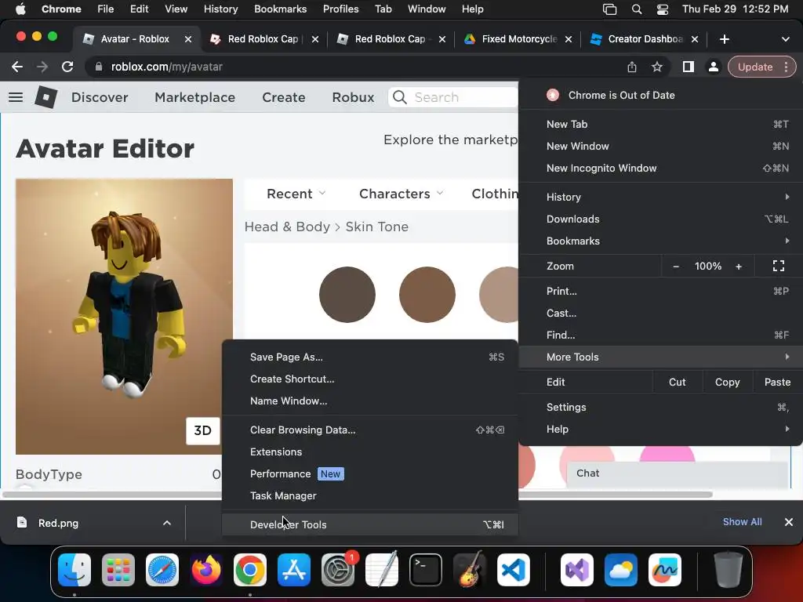Viewport: 803px width, 602px height.
Task: Toggle the Chrome side panel icon
Action: click(689, 67)
